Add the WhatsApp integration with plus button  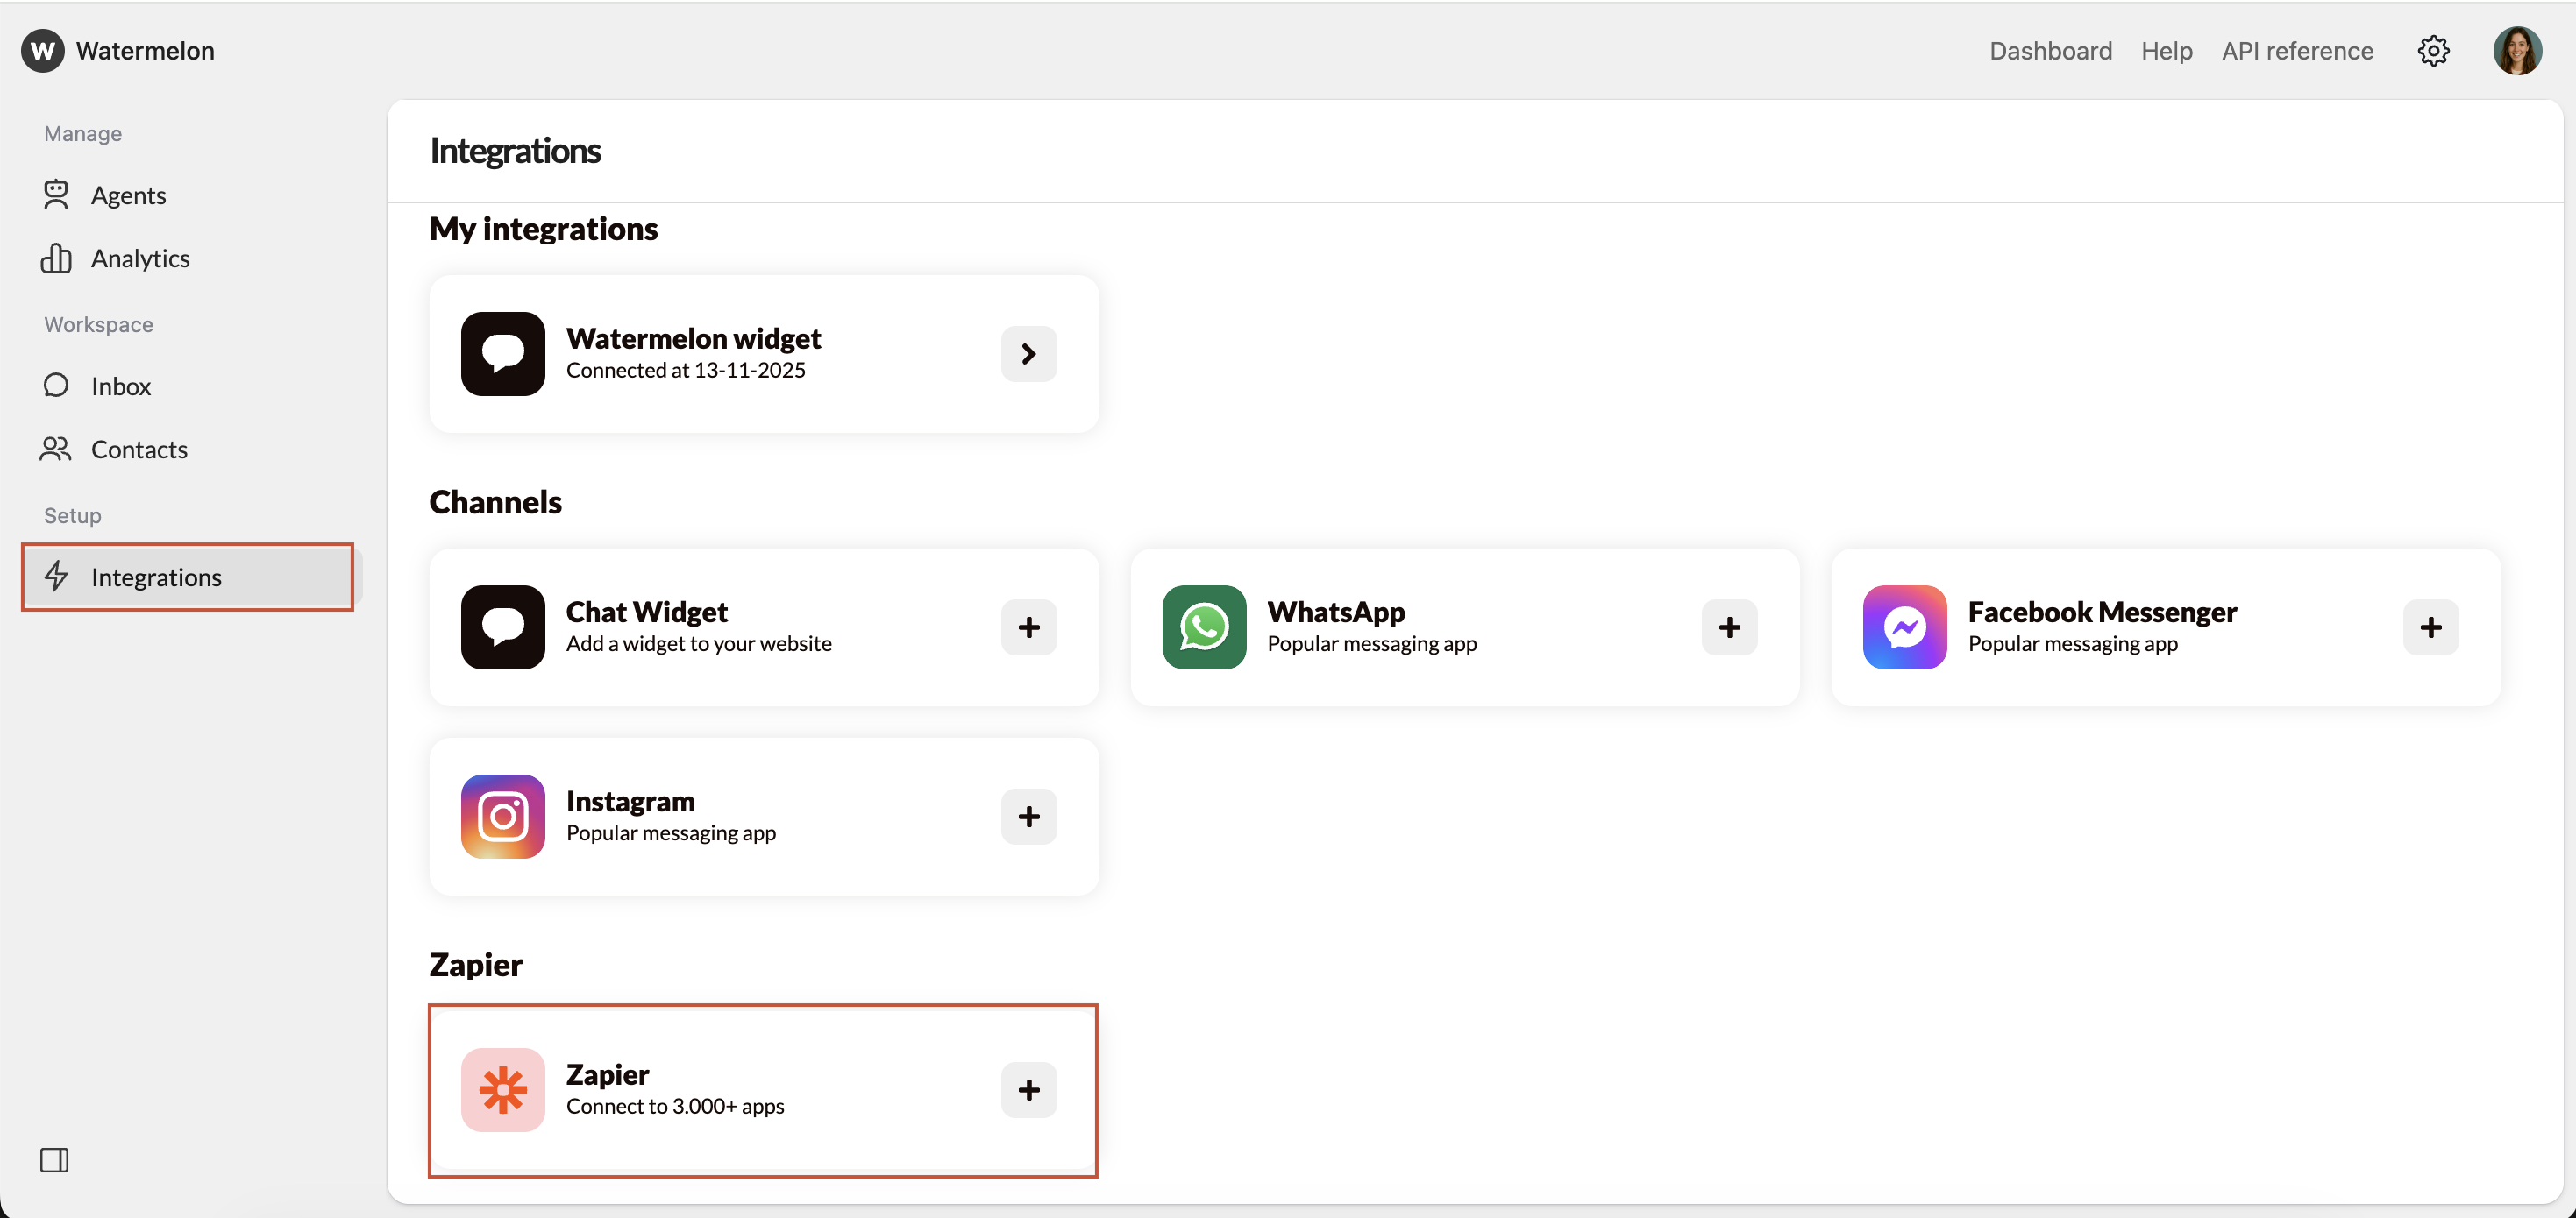pyautogui.click(x=1730, y=627)
